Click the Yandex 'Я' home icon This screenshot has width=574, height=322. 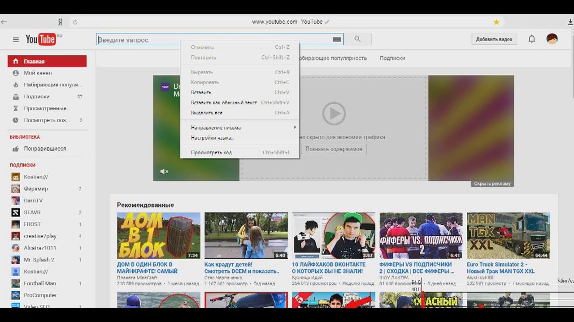(60, 22)
